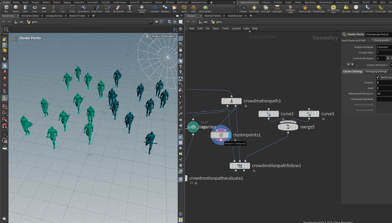The image size is (392, 223).
Task: Select the Sphere shelf tool
Action: [16, 8]
